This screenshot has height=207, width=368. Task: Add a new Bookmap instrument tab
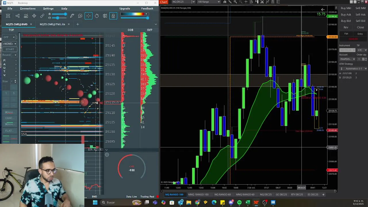pos(77,24)
